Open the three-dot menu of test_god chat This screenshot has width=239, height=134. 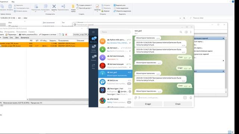(191, 32)
